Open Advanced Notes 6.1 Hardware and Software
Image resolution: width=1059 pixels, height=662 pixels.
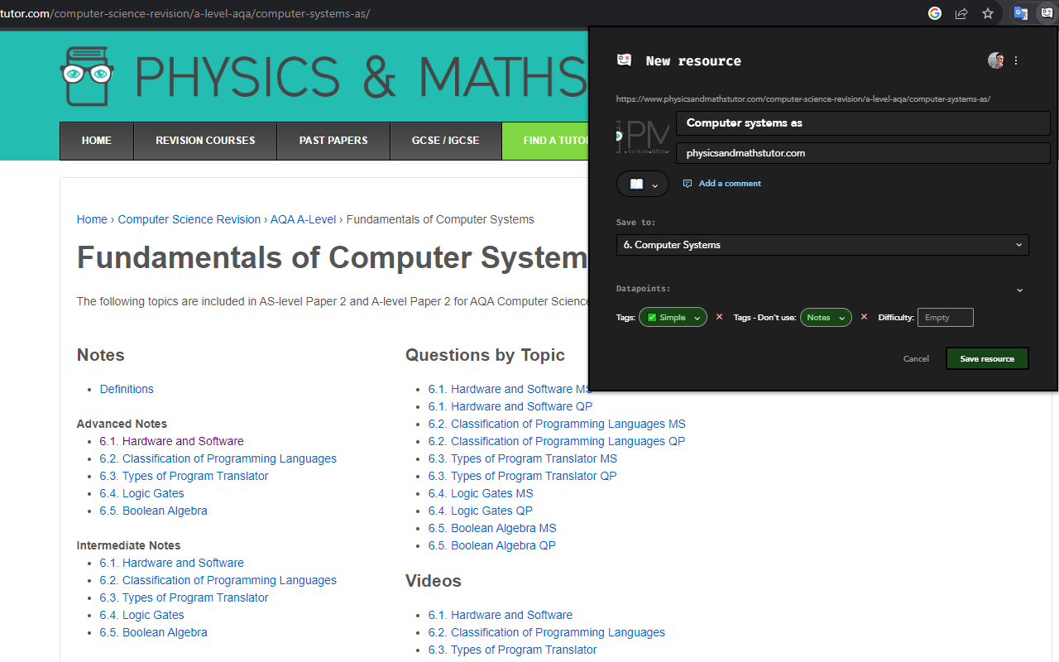172,441
